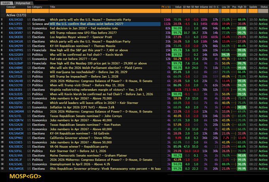Select 'Maine Democratic Senate nominee? – Graham Platner'
The height and width of the screenshot is (182, 269).
[88, 156]
